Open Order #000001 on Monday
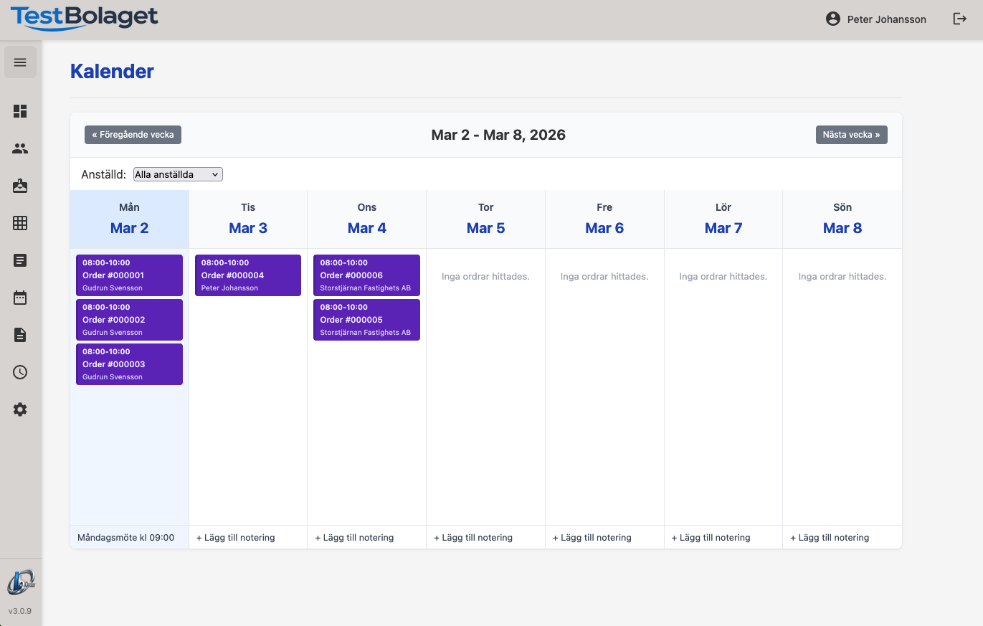The image size is (983, 626). [129, 275]
